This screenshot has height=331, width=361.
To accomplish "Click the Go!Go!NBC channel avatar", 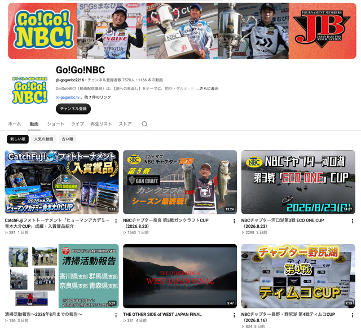I will (30, 90).
